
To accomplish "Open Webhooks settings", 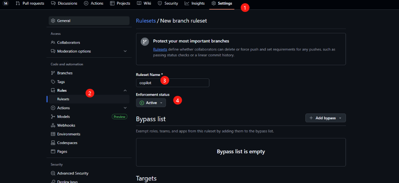I will click(x=89, y=125).
